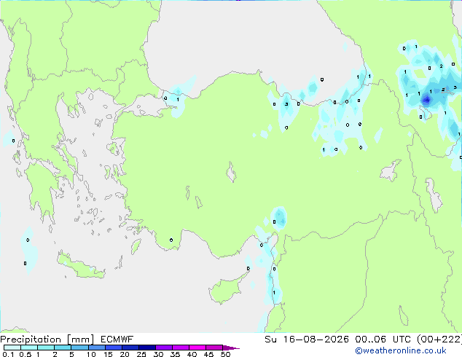Click the ECMWF model label

[117, 340]
